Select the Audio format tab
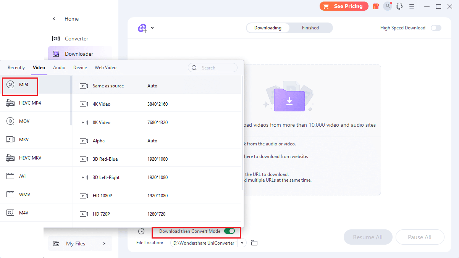The image size is (459, 258). (x=59, y=68)
